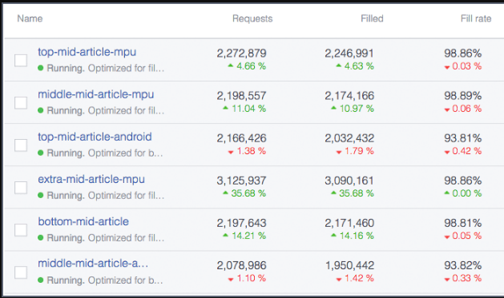504x298 pixels.
Task: Select the status text under top-mid-article-android
Action: click(105, 153)
